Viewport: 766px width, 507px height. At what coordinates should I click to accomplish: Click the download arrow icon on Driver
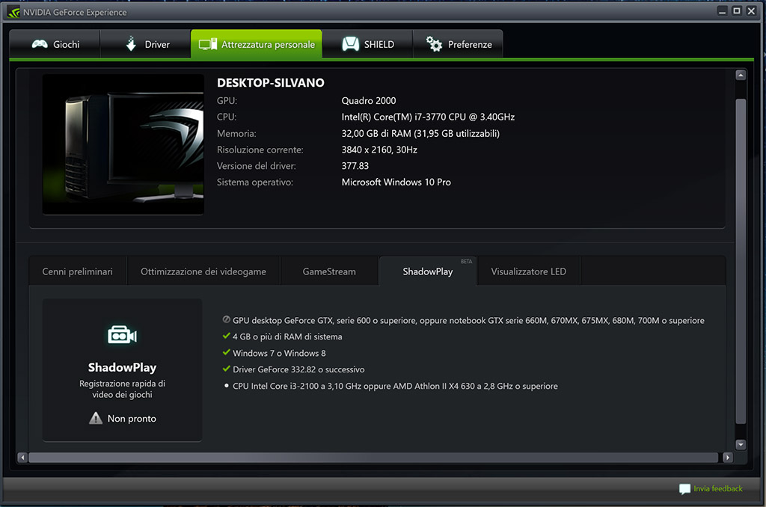pos(131,43)
